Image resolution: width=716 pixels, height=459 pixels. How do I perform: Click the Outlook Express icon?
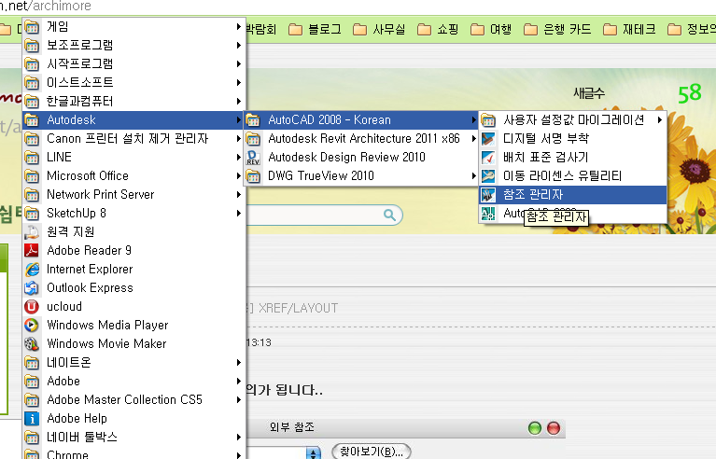32,288
